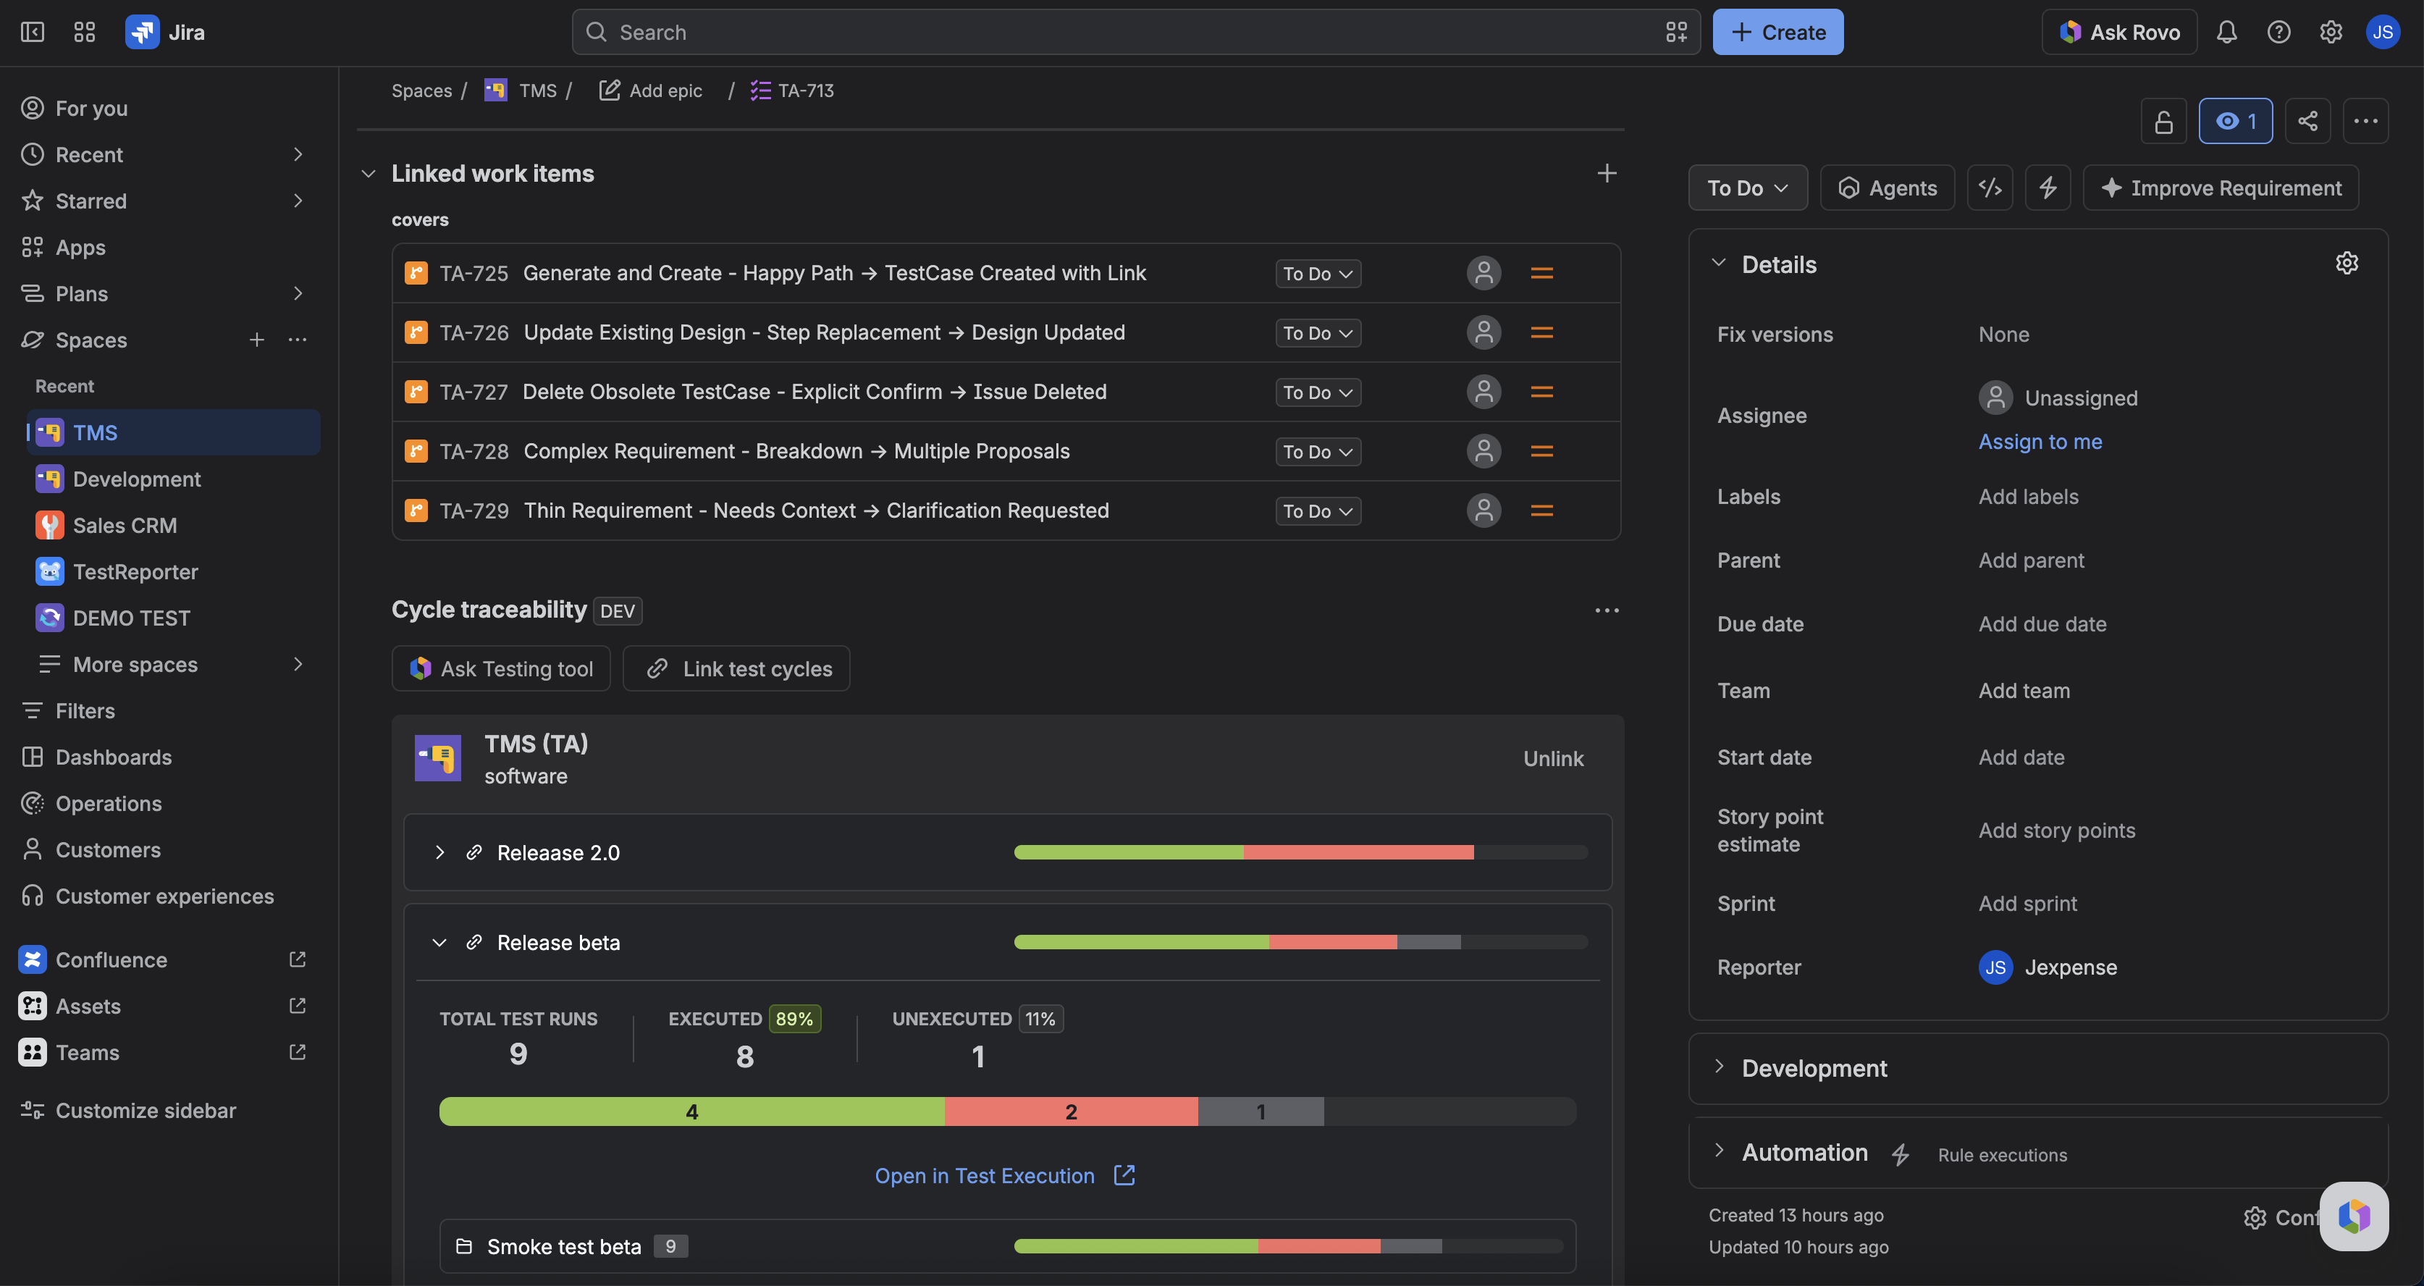The height and width of the screenshot is (1286, 2424).
Task: Open the To Do status dropdown of the issue
Action: point(1748,188)
